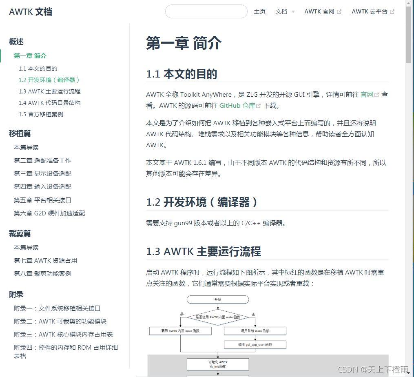The image size is (414, 377).
Task: Click the 概述 sidebar group heading
Action: (16, 42)
